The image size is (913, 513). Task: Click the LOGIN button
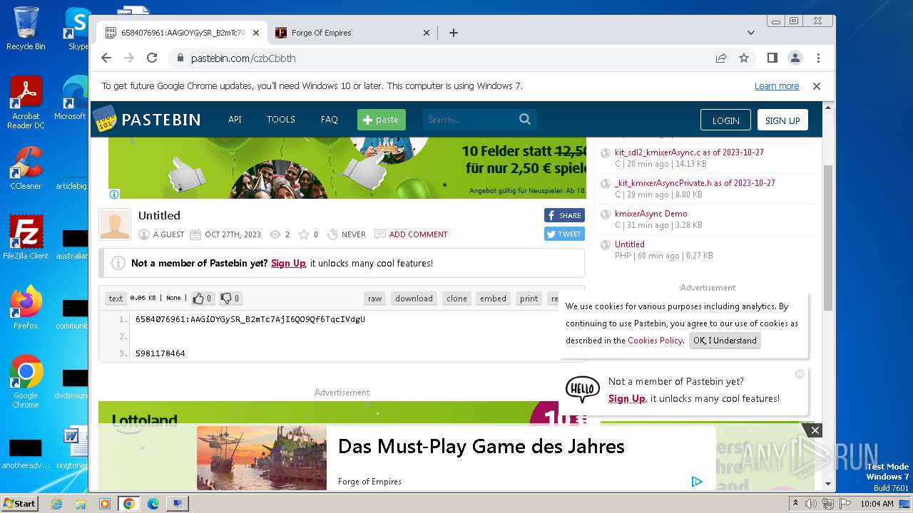(x=725, y=120)
